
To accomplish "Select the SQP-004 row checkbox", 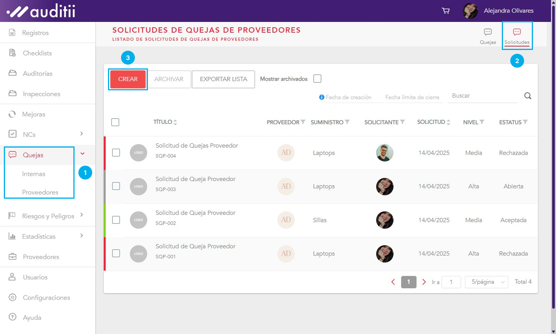I will point(116,153).
